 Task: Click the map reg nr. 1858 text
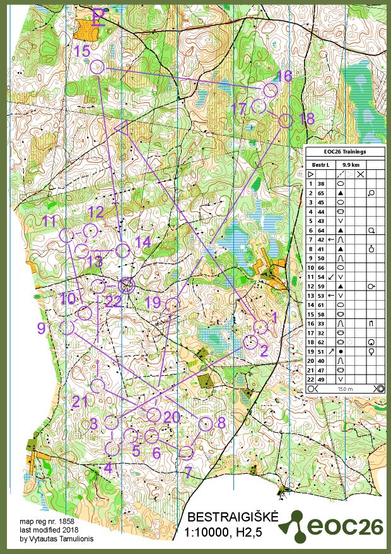(47, 522)
